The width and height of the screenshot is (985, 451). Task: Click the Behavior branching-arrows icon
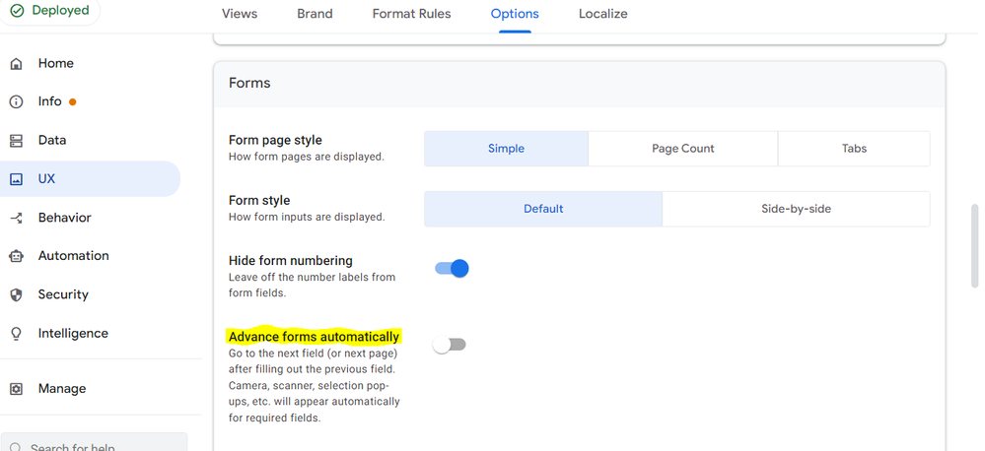coord(17,218)
